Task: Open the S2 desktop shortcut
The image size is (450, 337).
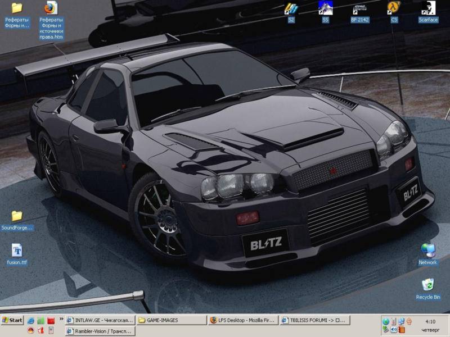Action: pos(291,9)
